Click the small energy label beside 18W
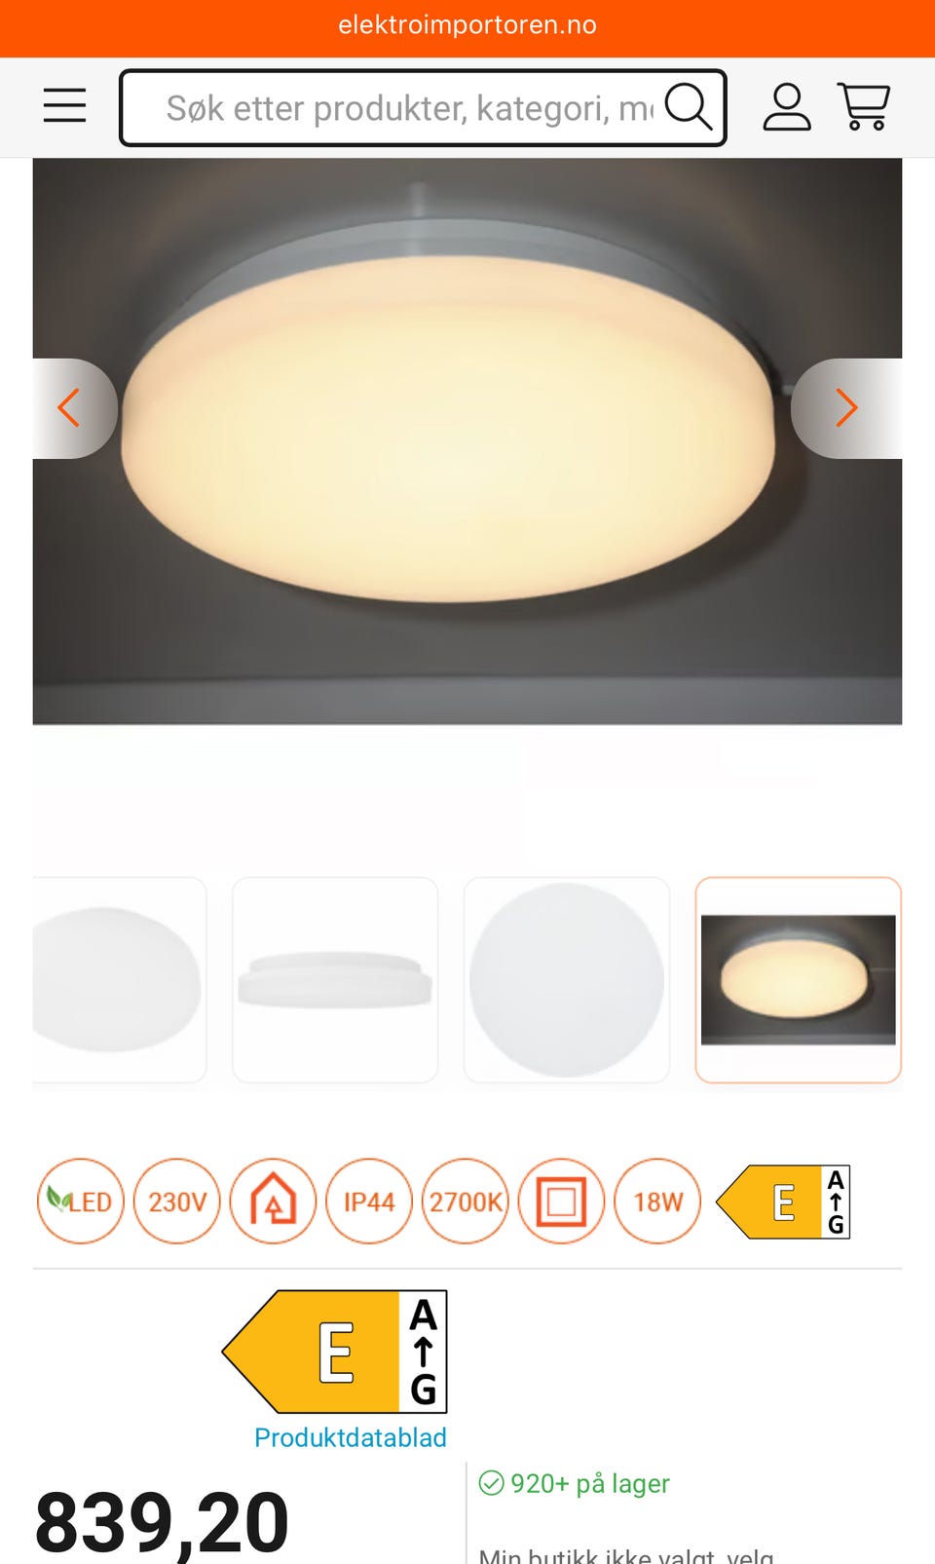The image size is (935, 1564). coord(783,1202)
